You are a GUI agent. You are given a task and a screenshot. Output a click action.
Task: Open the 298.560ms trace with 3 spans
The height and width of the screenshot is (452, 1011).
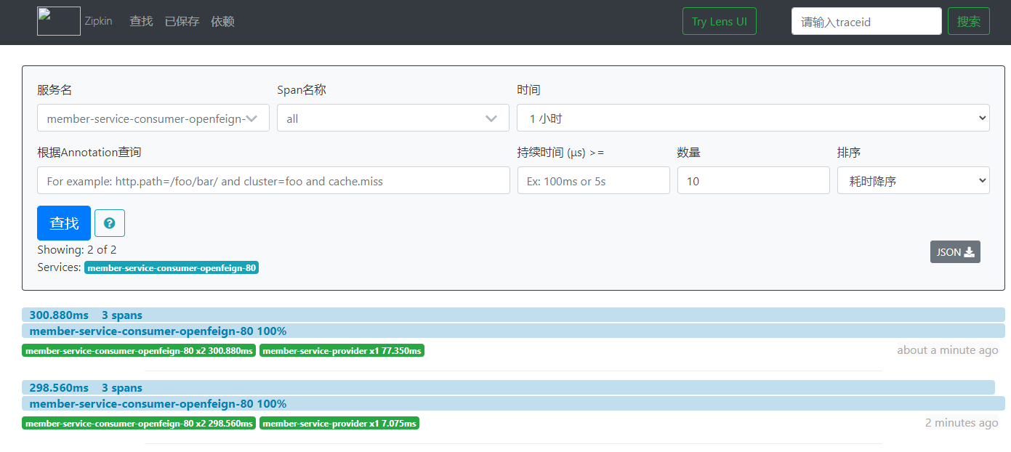click(x=508, y=387)
